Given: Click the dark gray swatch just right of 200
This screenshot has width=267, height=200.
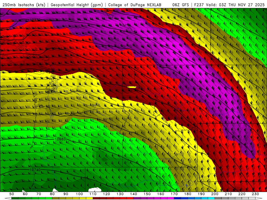Looking at the screenshot, I should click(x=218, y=198).
